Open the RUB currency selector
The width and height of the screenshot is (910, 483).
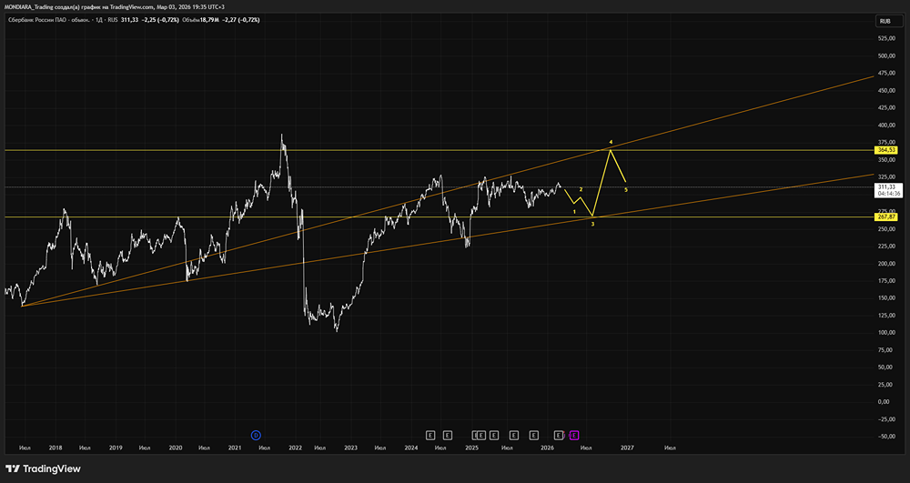click(888, 21)
